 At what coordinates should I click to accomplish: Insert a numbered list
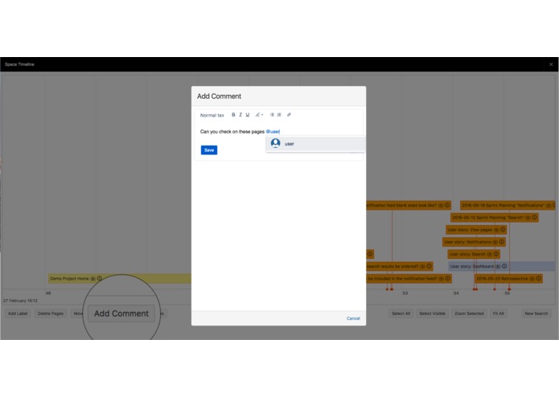[279, 115]
